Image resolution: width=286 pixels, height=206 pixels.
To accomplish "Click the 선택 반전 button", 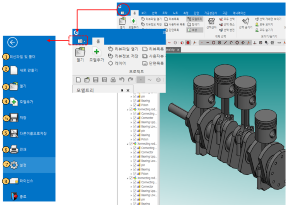I will [x=227, y=30].
